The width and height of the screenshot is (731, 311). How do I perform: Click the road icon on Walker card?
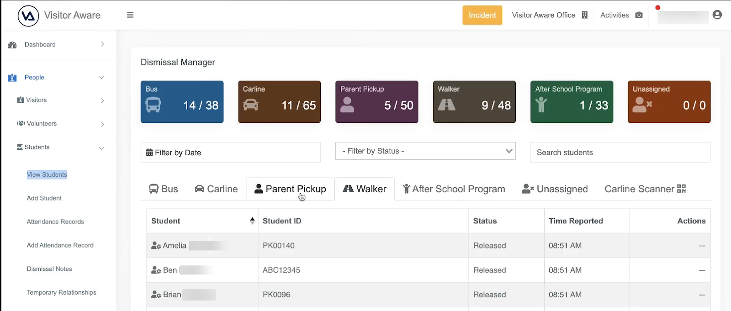(x=446, y=105)
